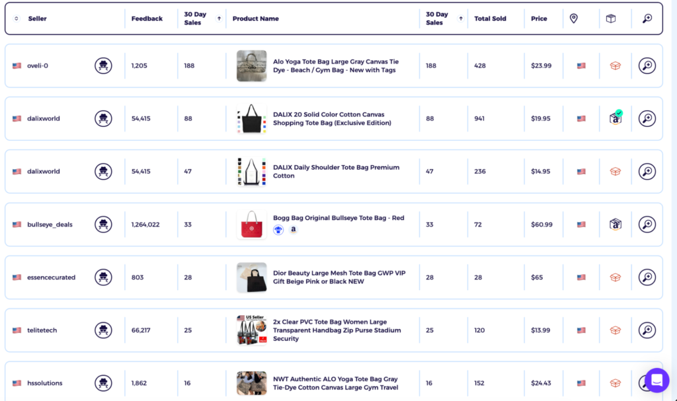Click price $60.99
677x401 pixels.
coord(541,225)
